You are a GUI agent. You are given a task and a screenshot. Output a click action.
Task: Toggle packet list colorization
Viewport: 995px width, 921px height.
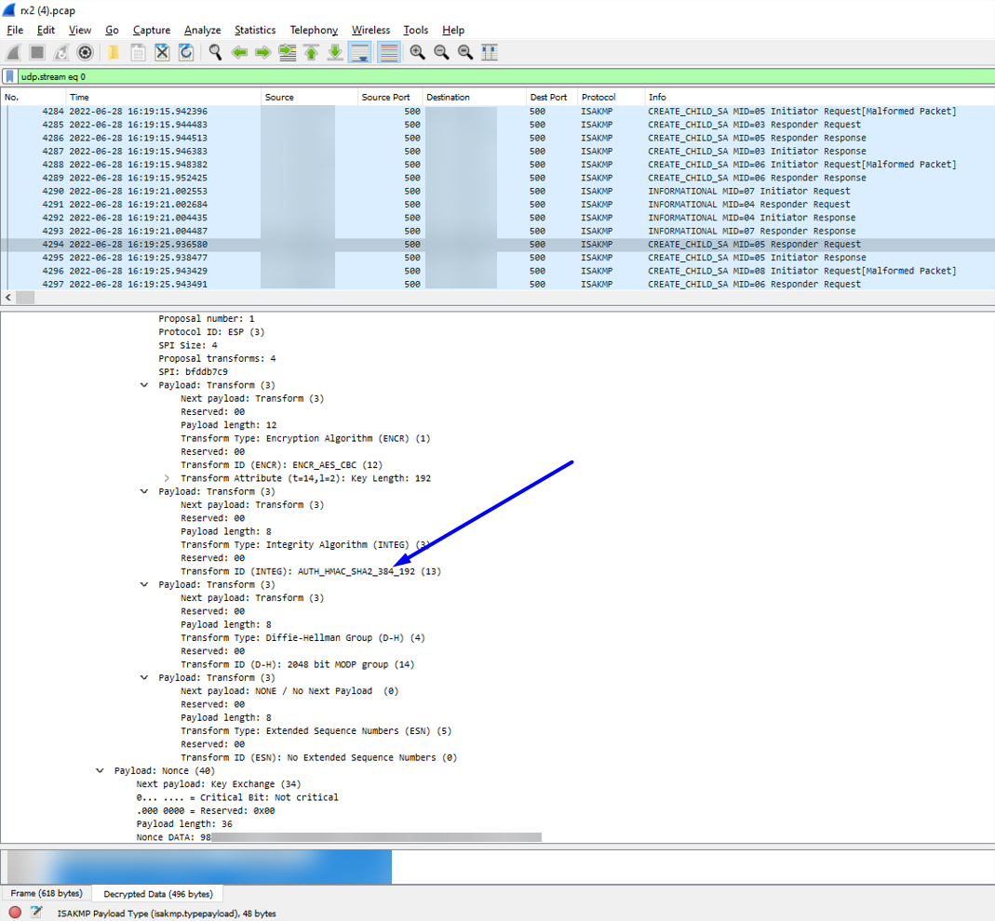pos(388,52)
